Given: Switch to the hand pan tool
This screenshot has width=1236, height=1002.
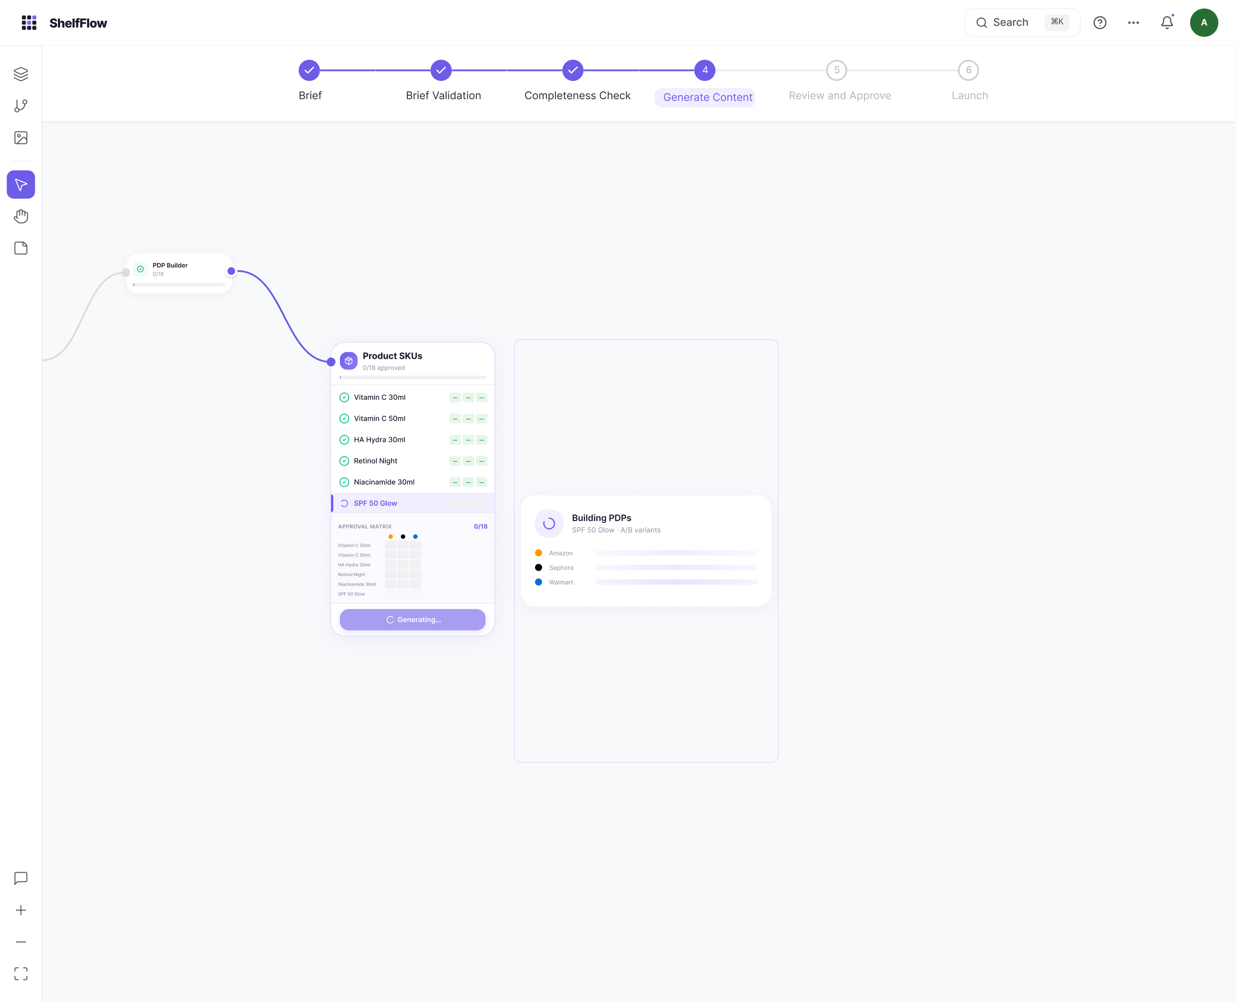Looking at the screenshot, I should click(21, 216).
